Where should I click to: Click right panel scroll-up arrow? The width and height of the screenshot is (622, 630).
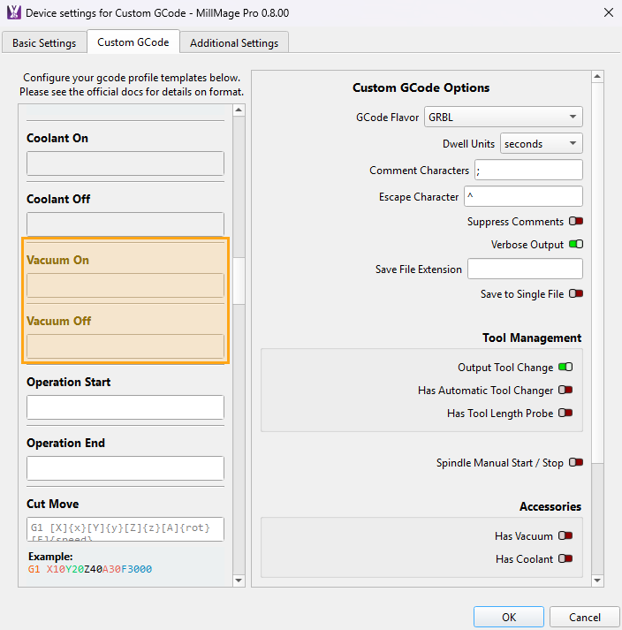(x=597, y=79)
